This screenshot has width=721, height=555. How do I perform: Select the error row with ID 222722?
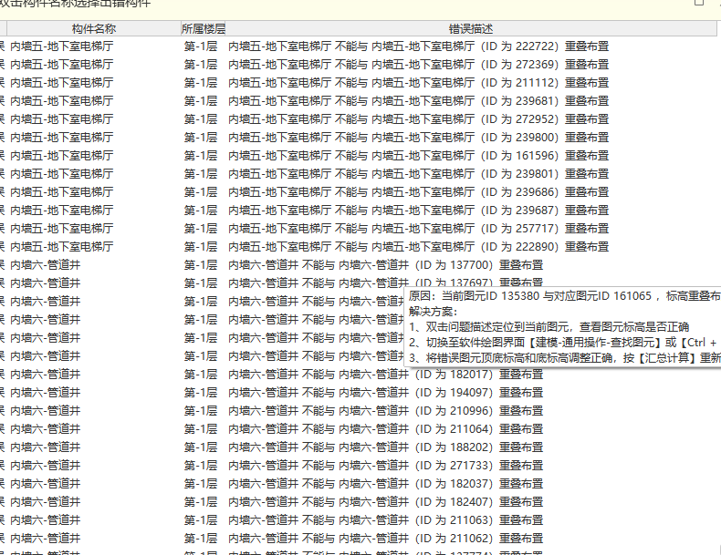click(x=359, y=46)
